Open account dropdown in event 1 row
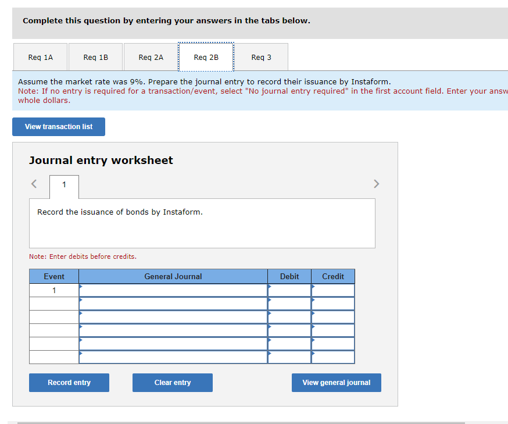 point(173,290)
